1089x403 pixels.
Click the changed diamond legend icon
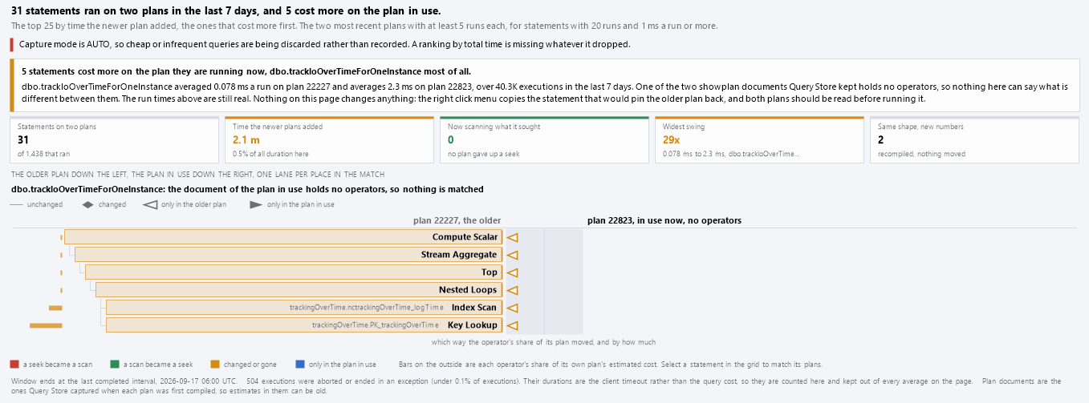[x=88, y=205]
